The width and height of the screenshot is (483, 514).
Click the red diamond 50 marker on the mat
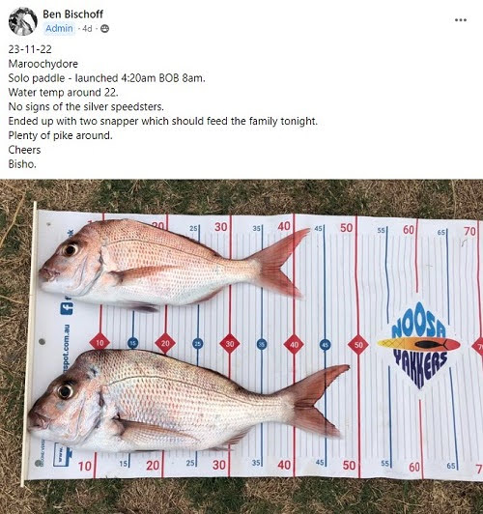click(x=358, y=345)
